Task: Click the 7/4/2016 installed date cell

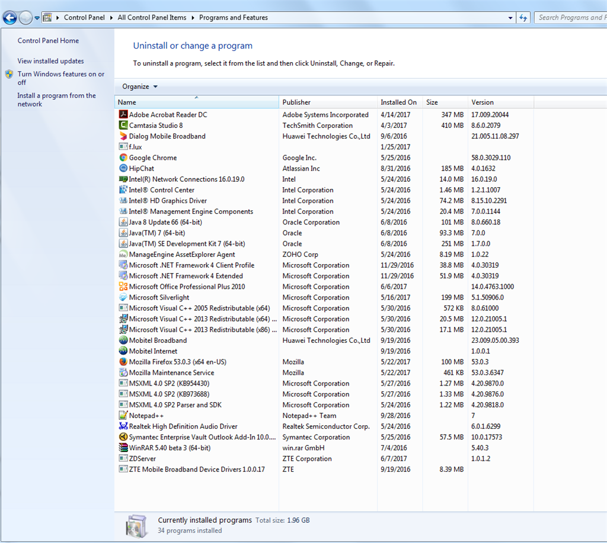Action: click(394, 448)
